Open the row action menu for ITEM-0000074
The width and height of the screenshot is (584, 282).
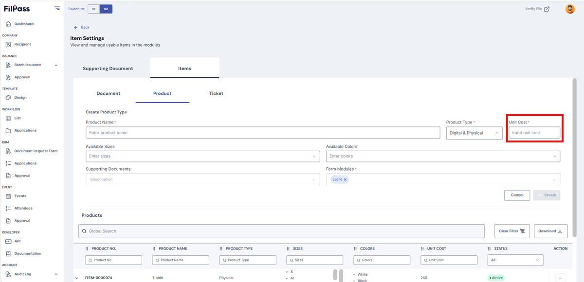coord(561,278)
